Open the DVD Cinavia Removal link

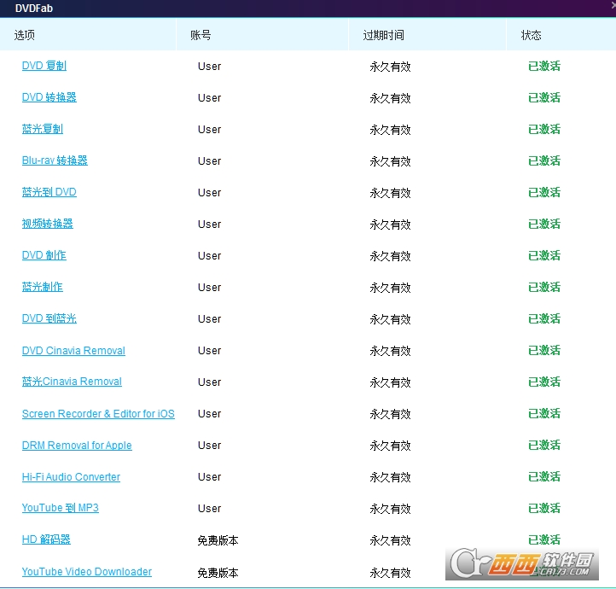[73, 350]
